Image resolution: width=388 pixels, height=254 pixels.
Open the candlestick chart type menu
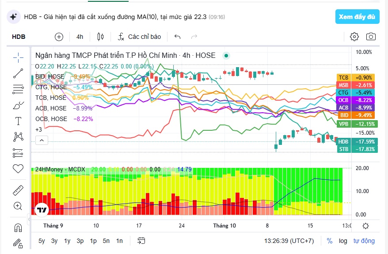click(100, 37)
